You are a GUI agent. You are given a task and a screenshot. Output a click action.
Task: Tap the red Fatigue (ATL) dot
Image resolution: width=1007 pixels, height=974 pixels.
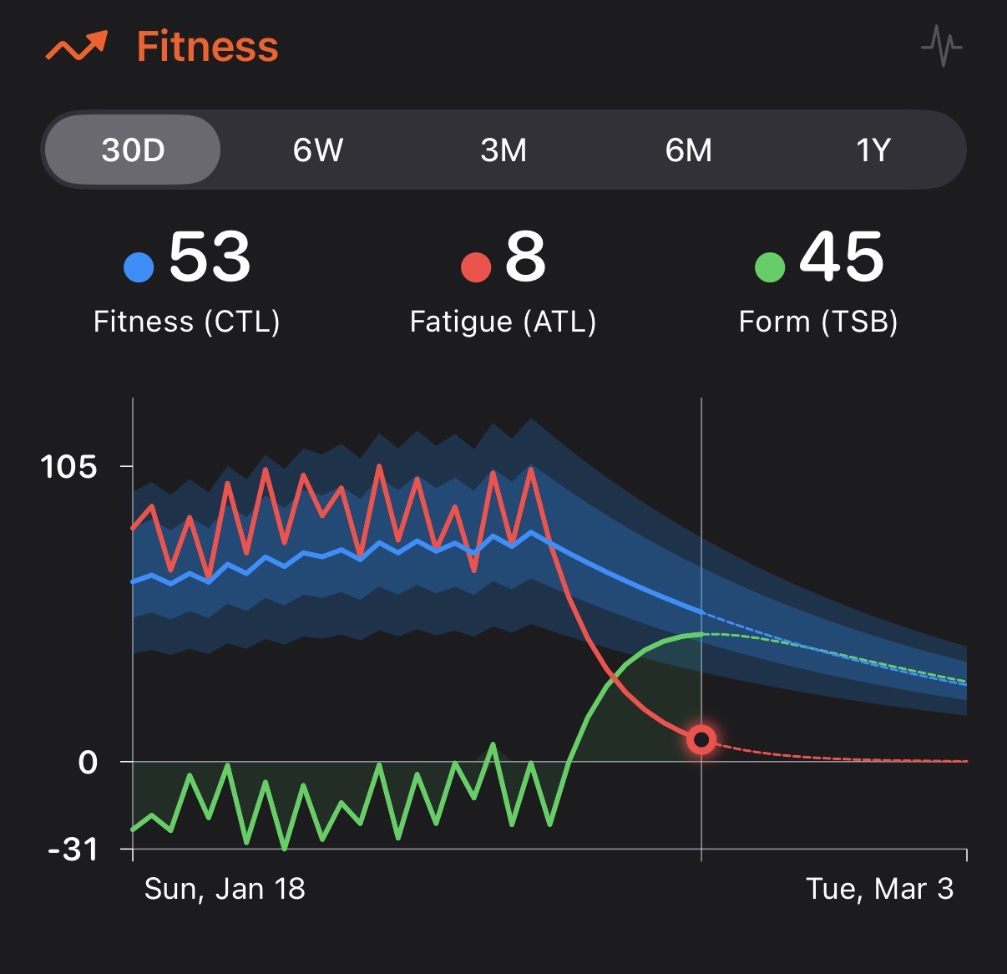click(475, 267)
